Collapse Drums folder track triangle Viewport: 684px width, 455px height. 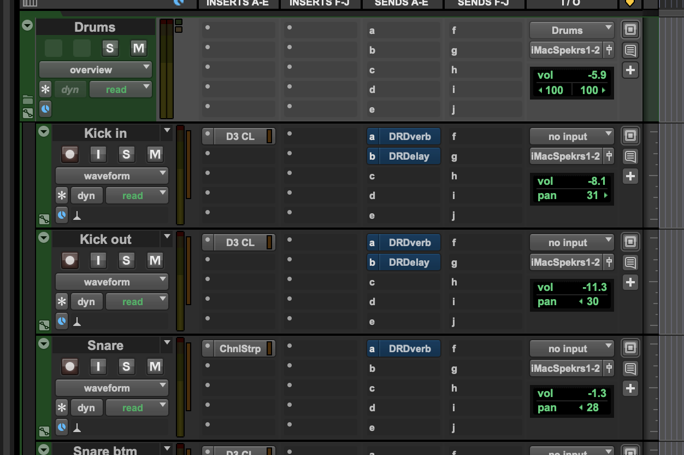click(27, 25)
